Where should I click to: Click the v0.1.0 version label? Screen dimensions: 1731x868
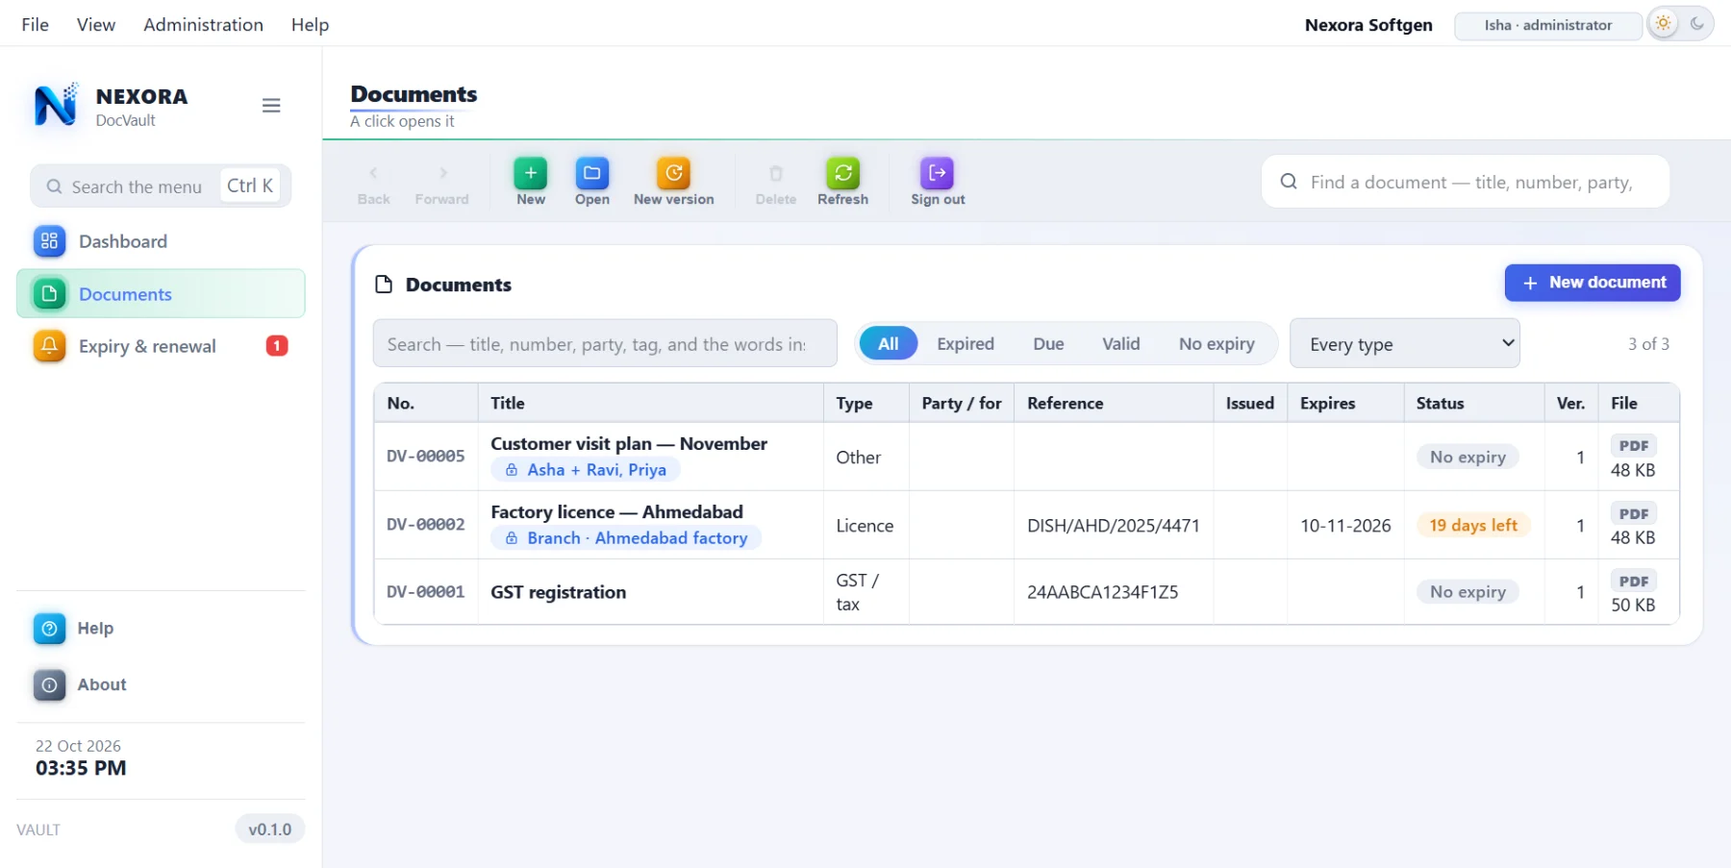point(269,829)
